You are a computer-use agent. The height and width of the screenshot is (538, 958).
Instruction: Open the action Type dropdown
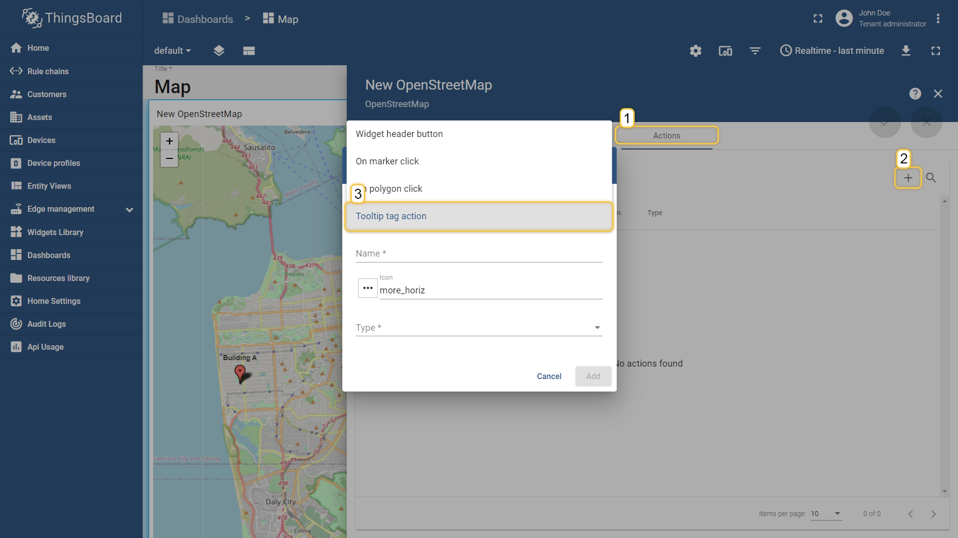click(x=479, y=328)
